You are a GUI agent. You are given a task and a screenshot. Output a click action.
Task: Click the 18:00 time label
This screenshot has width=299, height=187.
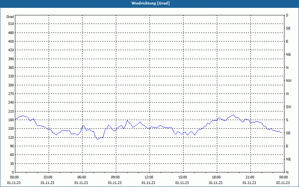pyautogui.click(x=217, y=177)
